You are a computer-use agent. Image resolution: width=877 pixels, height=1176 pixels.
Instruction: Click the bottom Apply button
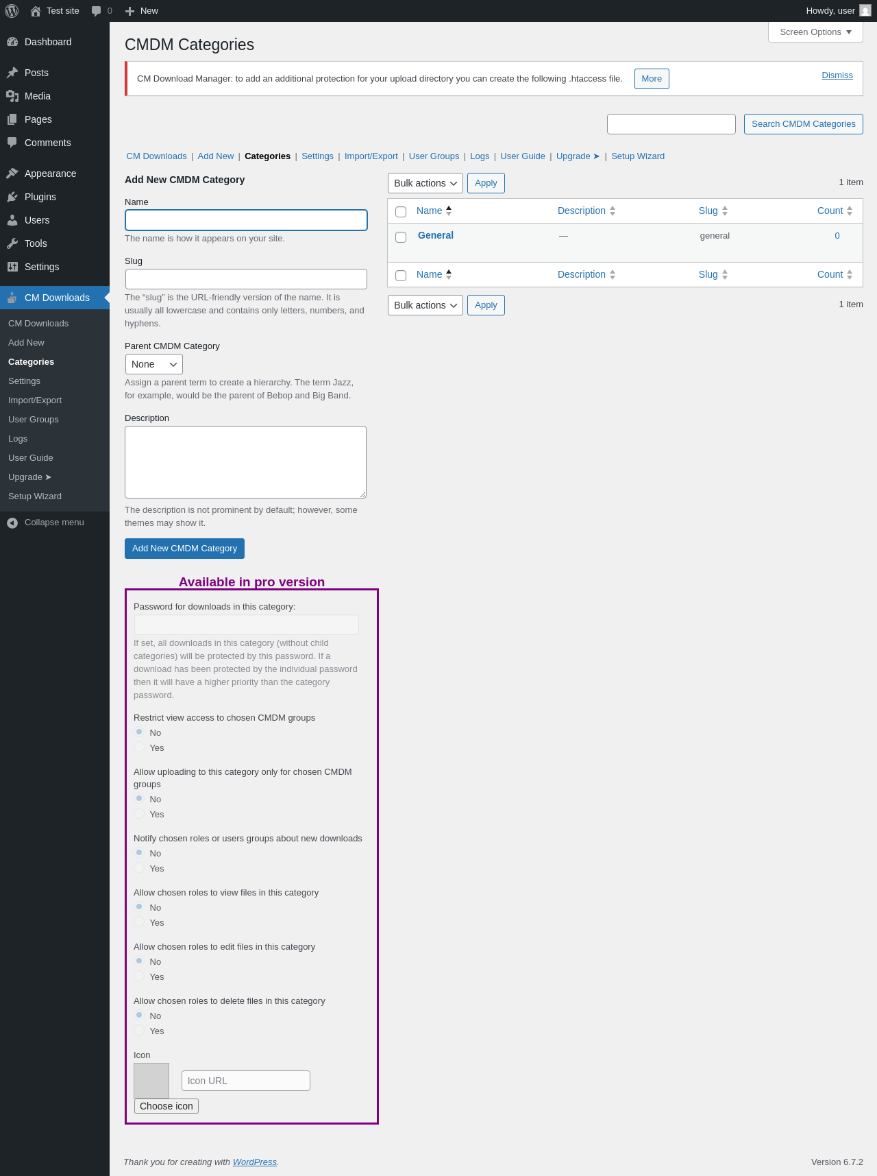click(x=486, y=305)
